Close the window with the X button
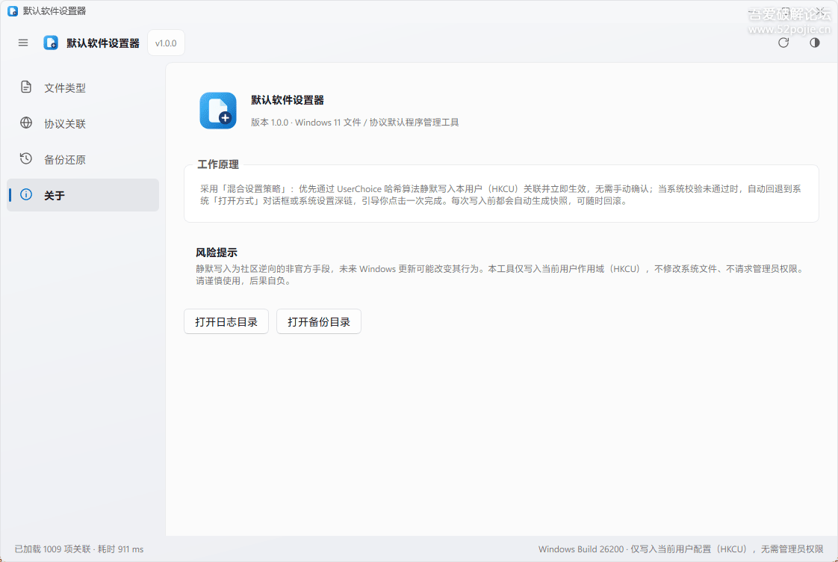The width and height of the screenshot is (838, 562). [820, 11]
